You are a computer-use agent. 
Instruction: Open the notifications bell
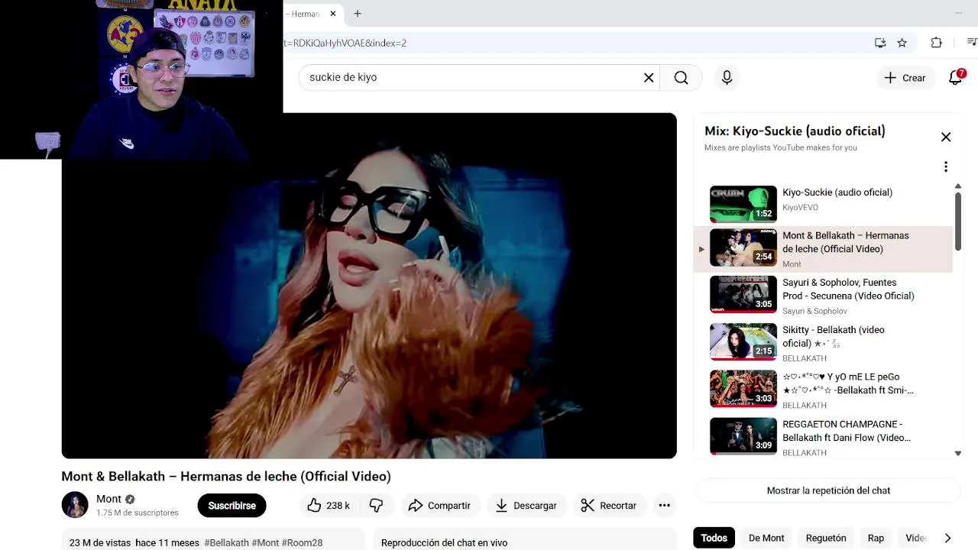pos(955,77)
